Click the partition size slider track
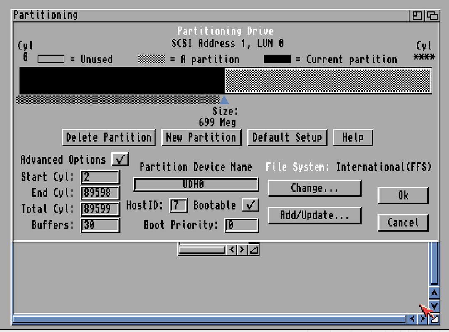The height and width of the screenshot is (332, 449). 117,100
